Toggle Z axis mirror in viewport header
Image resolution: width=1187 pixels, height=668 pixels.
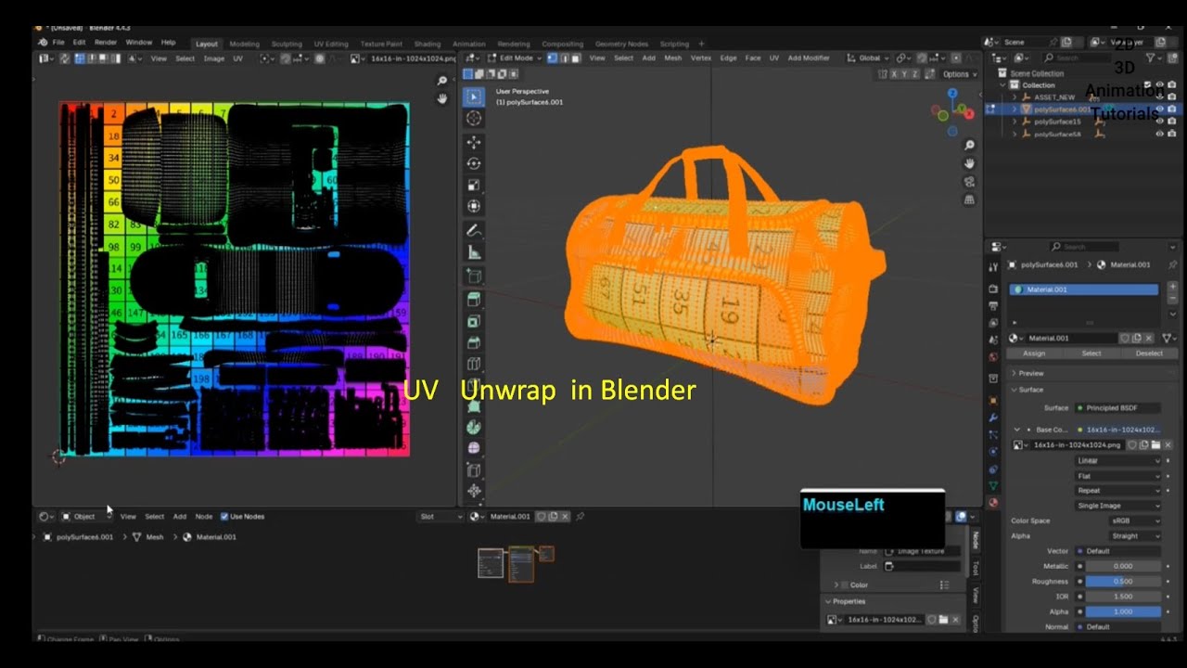(x=915, y=74)
